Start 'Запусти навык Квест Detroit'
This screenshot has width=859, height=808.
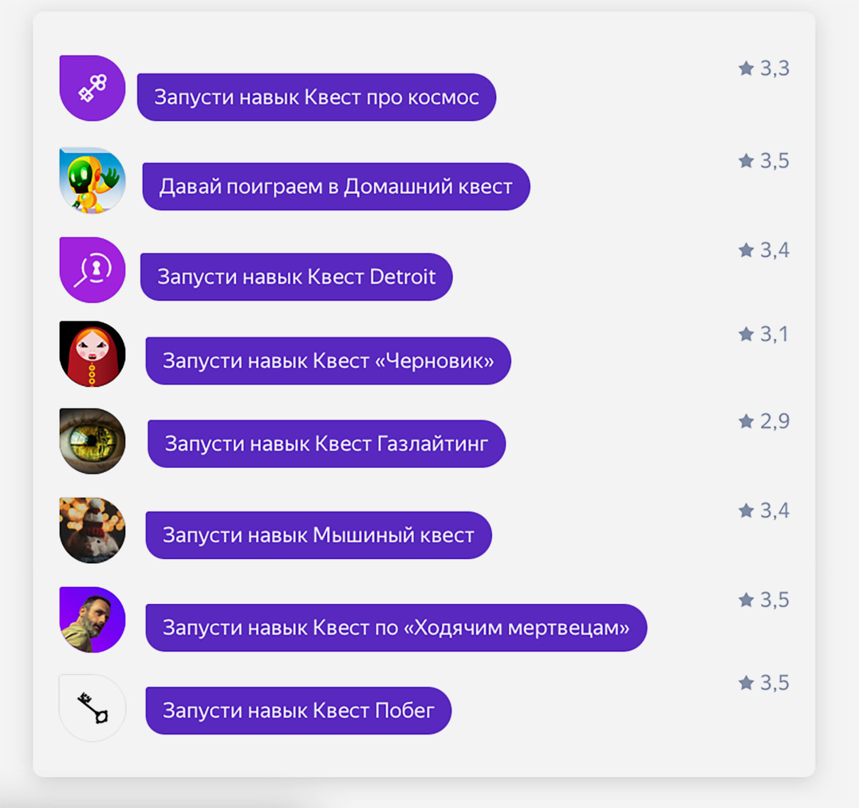coord(296,276)
